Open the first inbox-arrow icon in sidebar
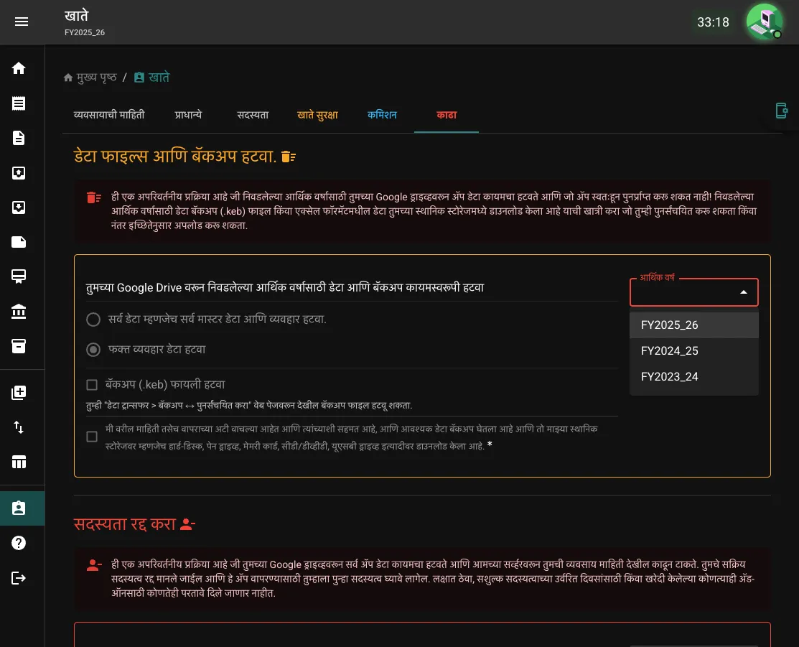The width and height of the screenshot is (799, 647). pyautogui.click(x=19, y=173)
